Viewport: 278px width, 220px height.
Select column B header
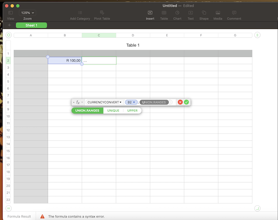pyautogui.click(x=65, y=36)
